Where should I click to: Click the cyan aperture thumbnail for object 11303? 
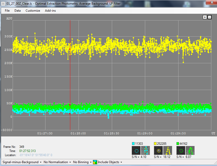tap(136, 150)
